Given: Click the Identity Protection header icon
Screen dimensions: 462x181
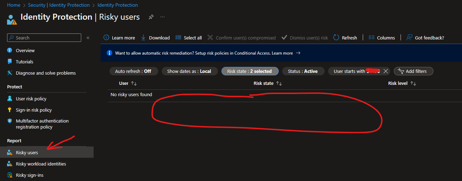Looking at the screenshot, I should (x=12, y=19).
